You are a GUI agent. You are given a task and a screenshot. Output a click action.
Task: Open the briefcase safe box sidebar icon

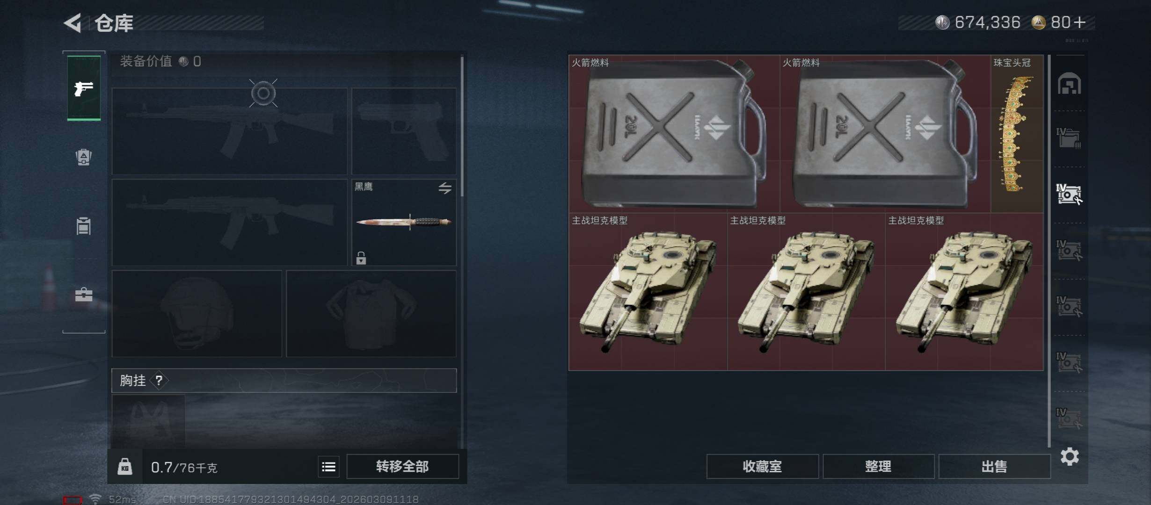click(84, 295)
